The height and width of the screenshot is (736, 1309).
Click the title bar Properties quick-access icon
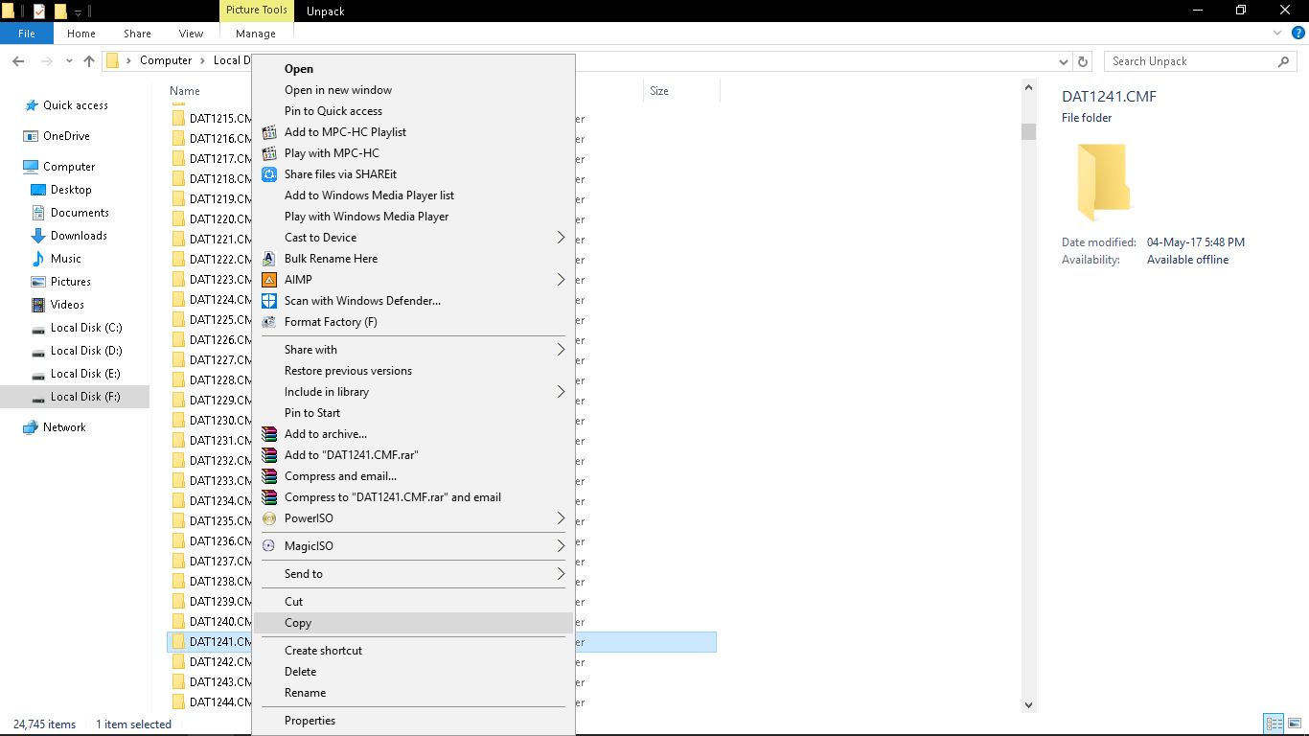pyautogui.click(x=39, y=11)
